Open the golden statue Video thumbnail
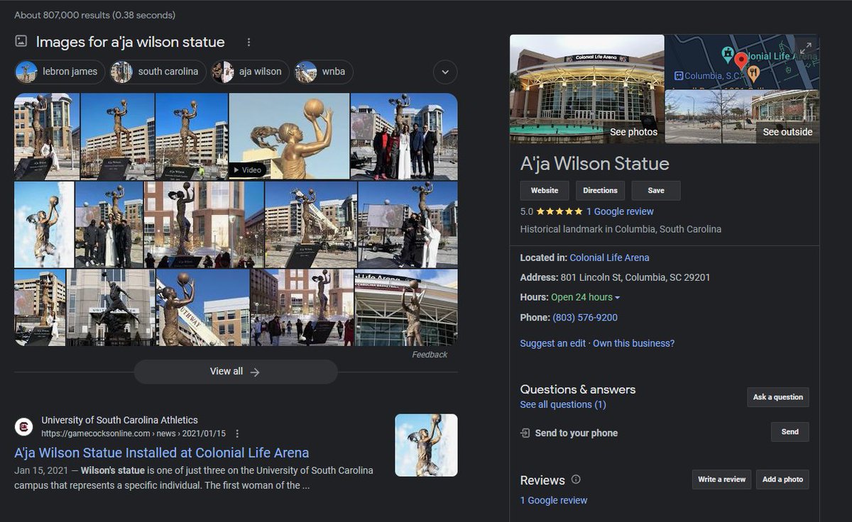852x522 pixels. pos(289,136)
